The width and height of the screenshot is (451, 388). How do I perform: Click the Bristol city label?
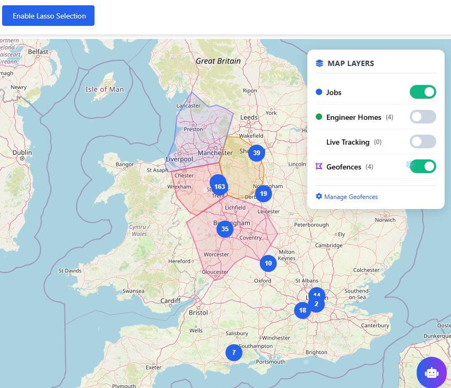(198, 313)
